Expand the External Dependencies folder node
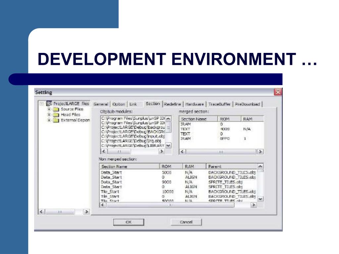The height and width of the screenshot is (254, 339). (49, 120)
